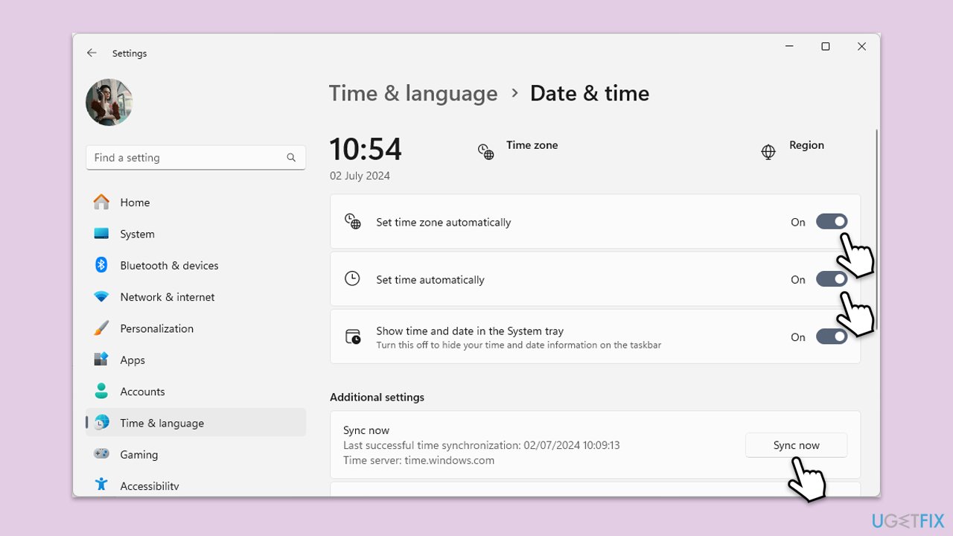Click the Region label

click(x=806, y=145)
